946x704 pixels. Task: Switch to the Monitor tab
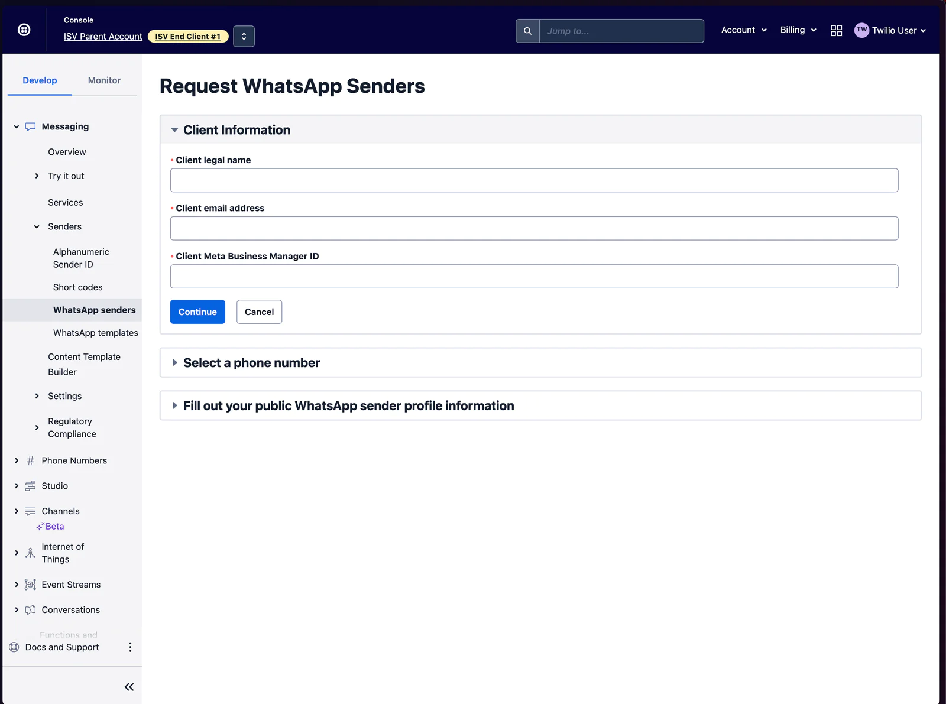tap(104, 80)
